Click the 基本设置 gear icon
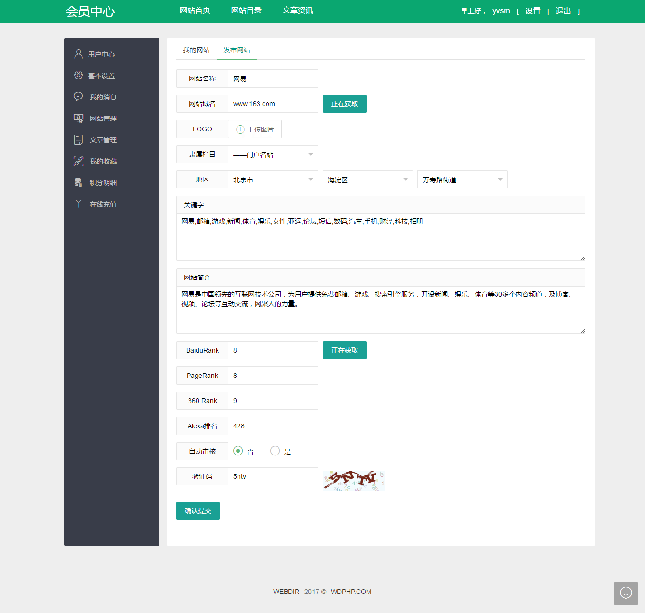This screenshot has width=645, height=613. 79,75
